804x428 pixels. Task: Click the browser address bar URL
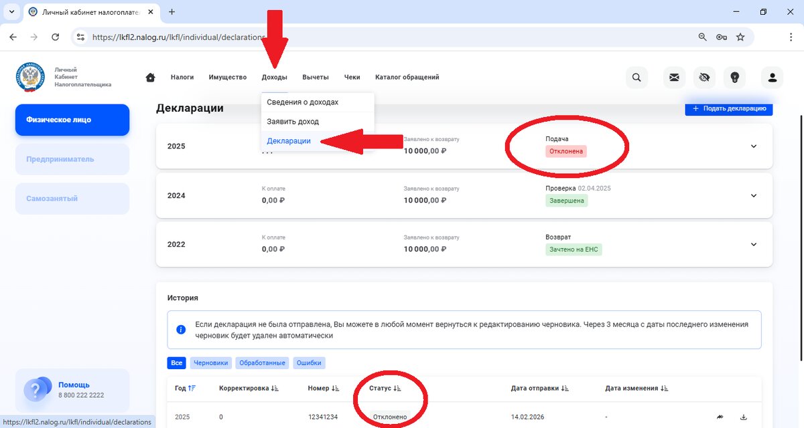pos(179,37)
